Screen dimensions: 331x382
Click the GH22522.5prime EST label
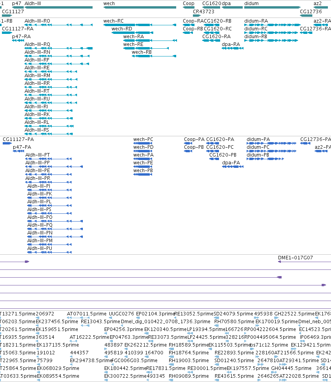tap(294, 314)
